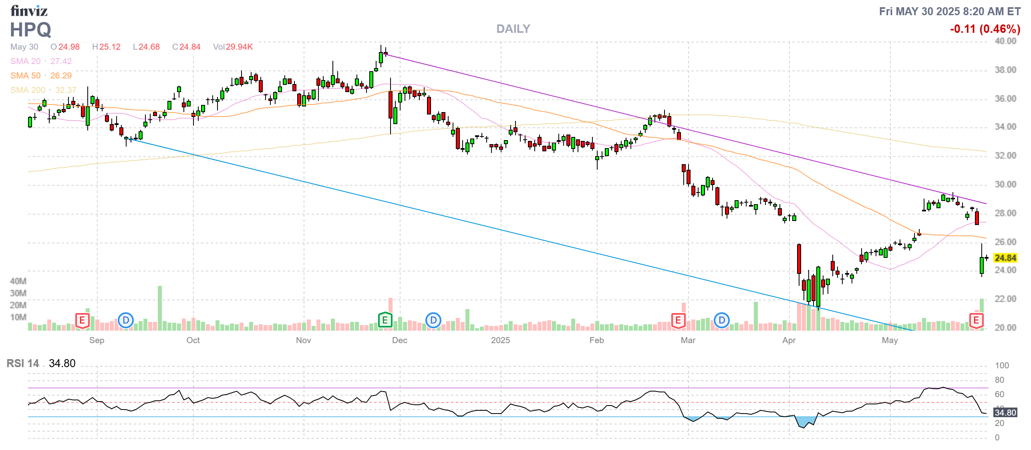Screen dimensions: 1031x450
Task: Click the March dividend D marker
Action: pos(721,320)
